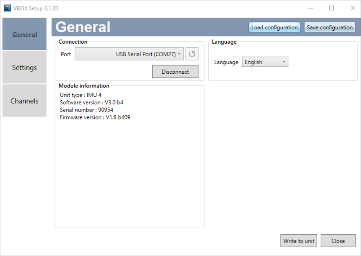
Task: Click the Write to unit button
Action: (299, 241)
